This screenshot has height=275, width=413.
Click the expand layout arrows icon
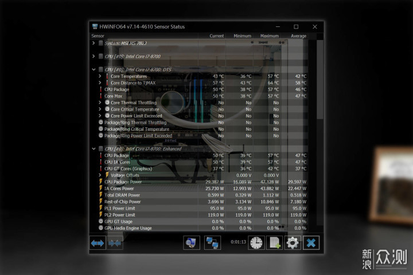[98, 243]
